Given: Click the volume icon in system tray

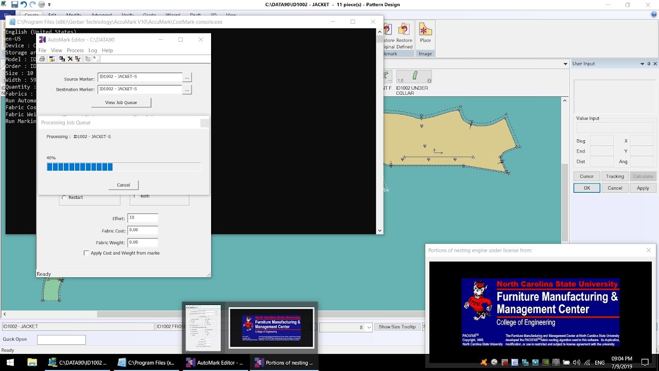Looking at the screenshot, I should click(x=577, y=362).
